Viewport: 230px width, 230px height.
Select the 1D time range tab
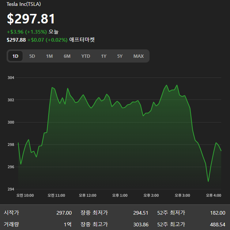(15, 56)
